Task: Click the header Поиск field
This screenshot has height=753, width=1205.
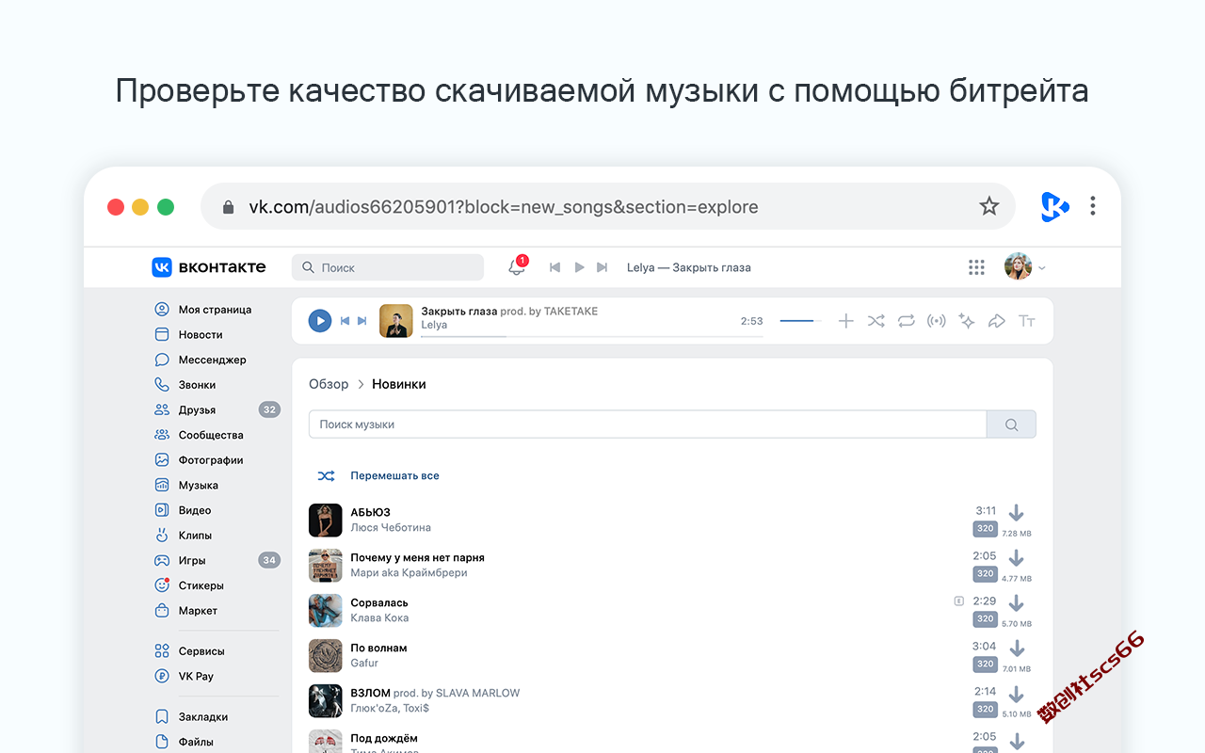Action: coord(388,267)
